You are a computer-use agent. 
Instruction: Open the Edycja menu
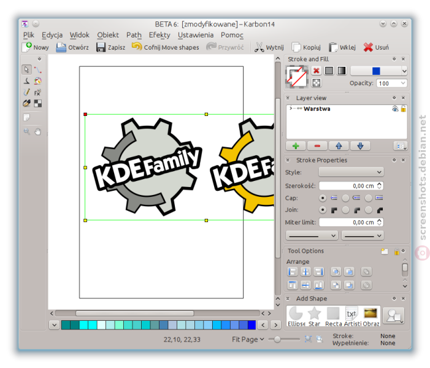click(52, 35)
